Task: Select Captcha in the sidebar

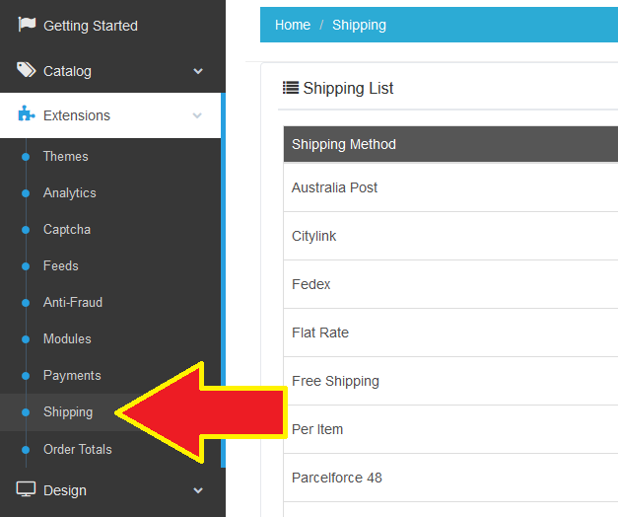Action: pos(66,229)
